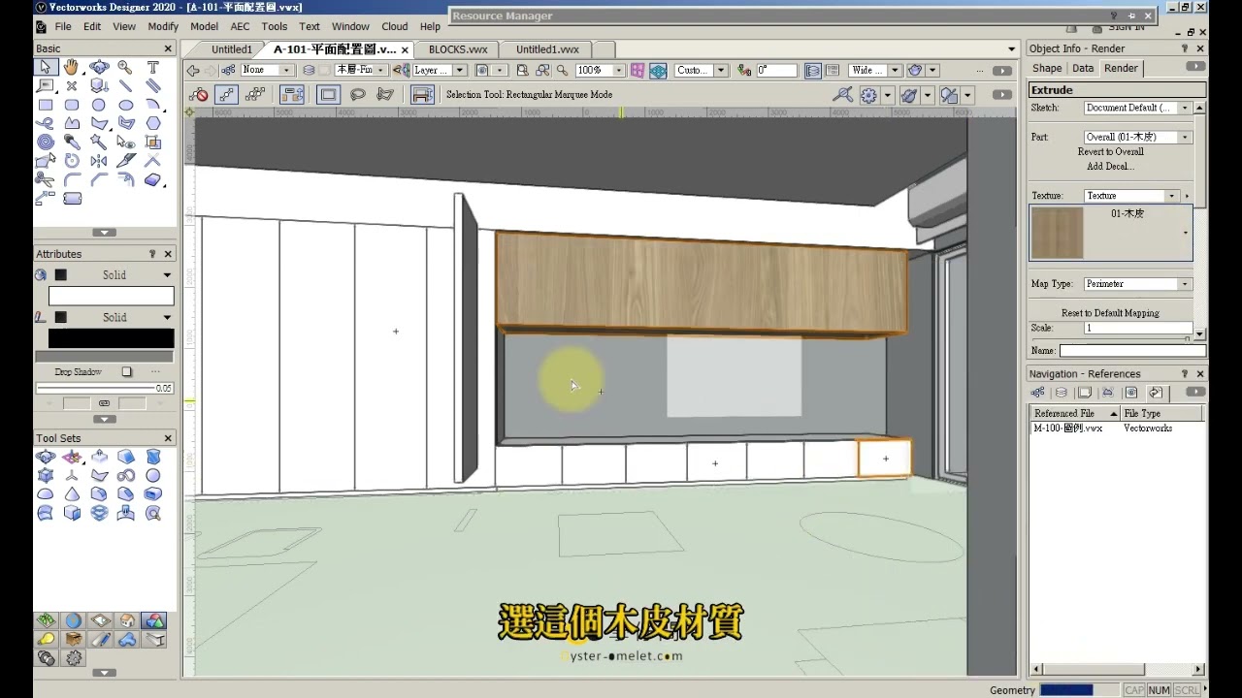
Task: Toggle Single Object Interactive Scaling mode
Action: pos(226,94)
